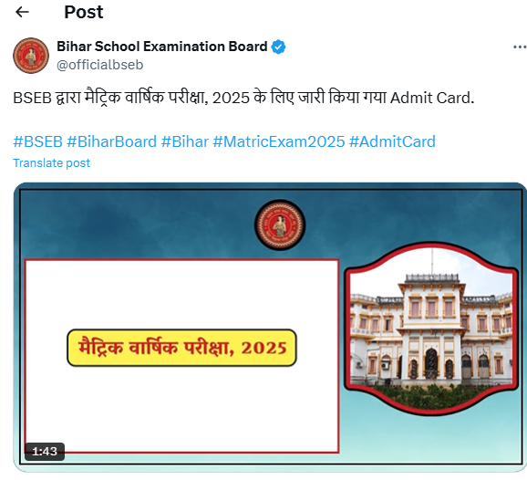
Task: Click the 1:43 video duration label
Action: tap(45, 451)
